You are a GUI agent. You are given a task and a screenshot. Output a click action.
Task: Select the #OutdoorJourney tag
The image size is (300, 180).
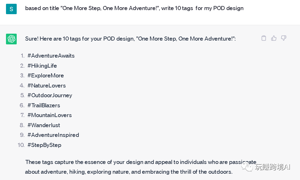[50, 95]
